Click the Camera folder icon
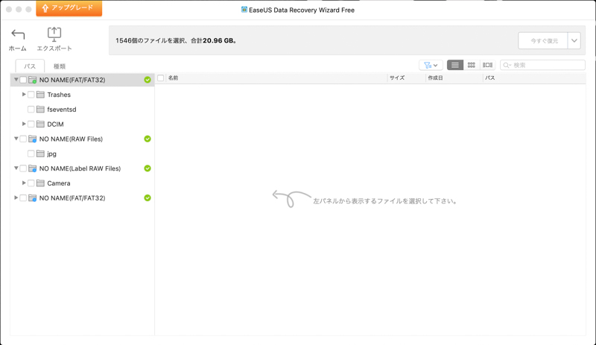This screenshot has width=596, height=345. coord(40,183)
